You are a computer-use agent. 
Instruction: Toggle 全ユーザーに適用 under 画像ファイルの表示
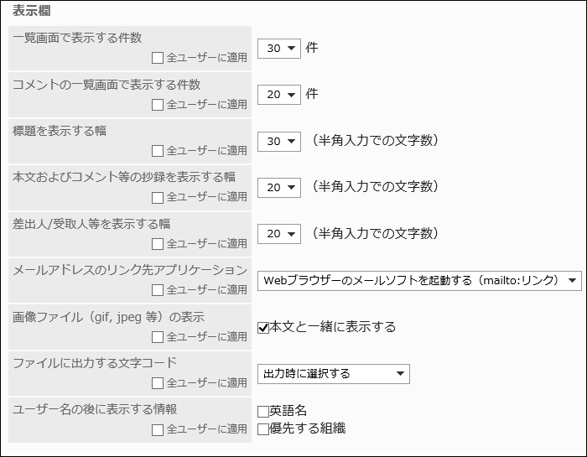(x=158, y=336)
